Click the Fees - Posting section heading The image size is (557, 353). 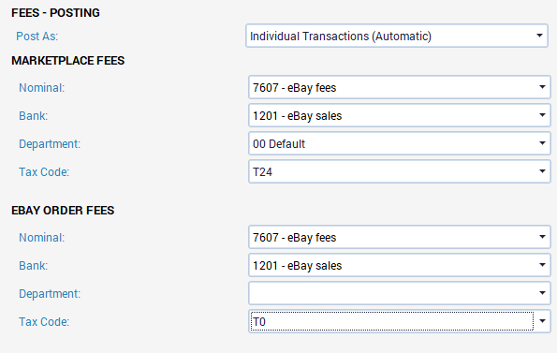[55, 13]
